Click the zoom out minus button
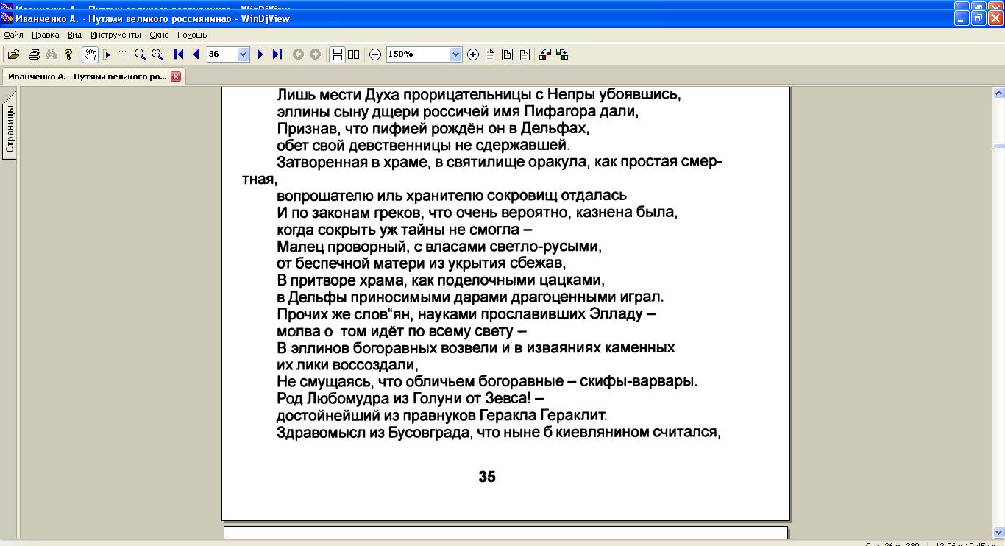 [x=375, y=54]
